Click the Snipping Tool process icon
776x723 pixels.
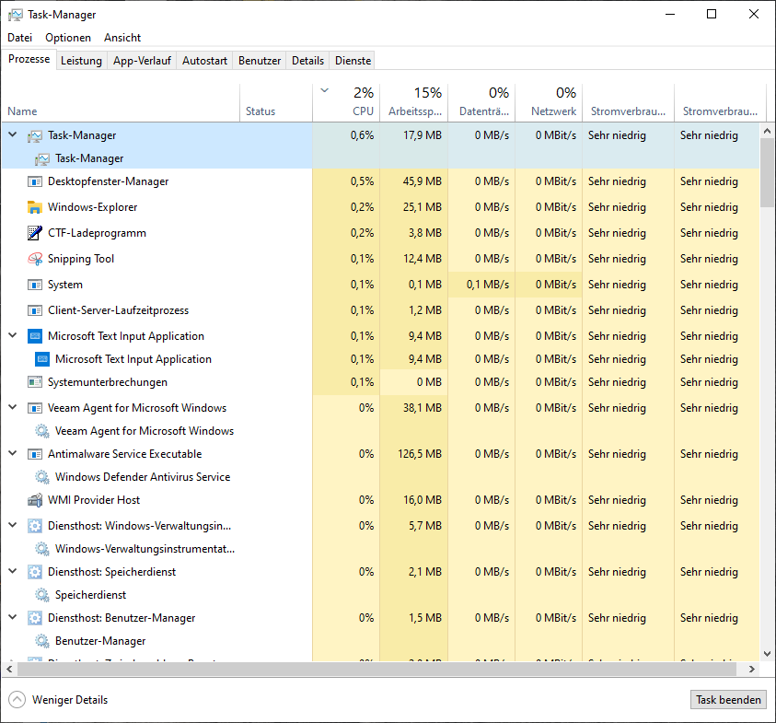pos(35,259)
